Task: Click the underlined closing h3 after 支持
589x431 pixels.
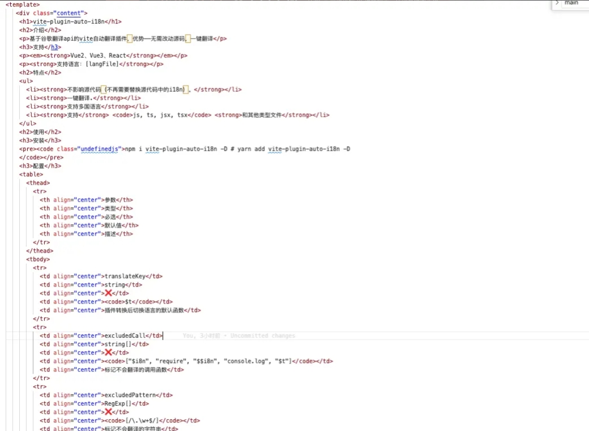Action: 54,47
